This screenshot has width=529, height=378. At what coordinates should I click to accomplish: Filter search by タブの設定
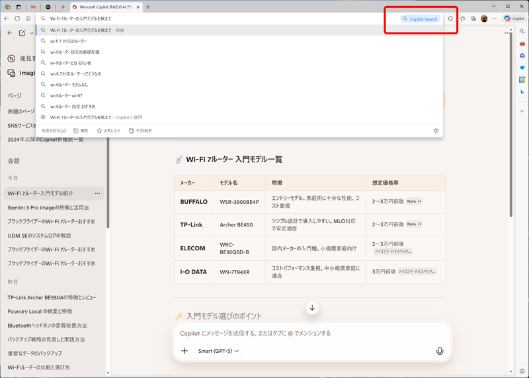[x=140, y=130]
